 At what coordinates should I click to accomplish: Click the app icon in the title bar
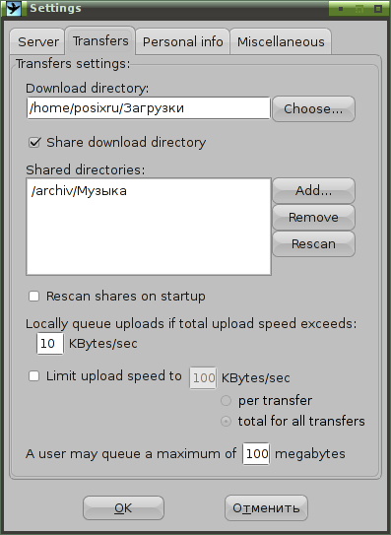pyautogui.click(x=14, y=8)
